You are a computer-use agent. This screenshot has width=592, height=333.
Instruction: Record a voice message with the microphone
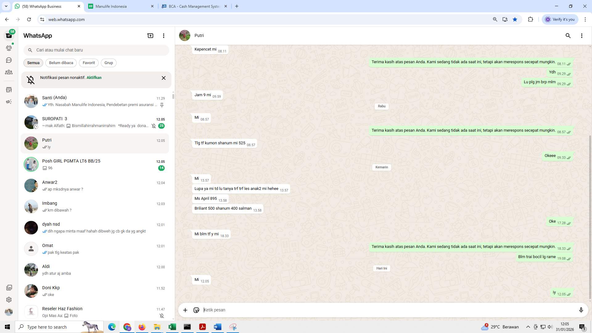[581, 310]
